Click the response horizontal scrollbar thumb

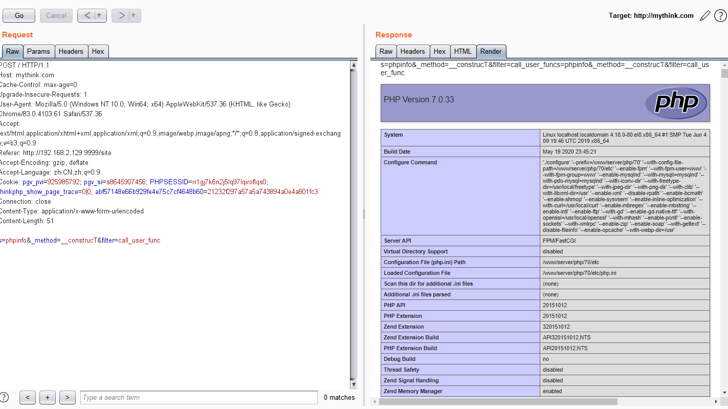coord(498,402)
